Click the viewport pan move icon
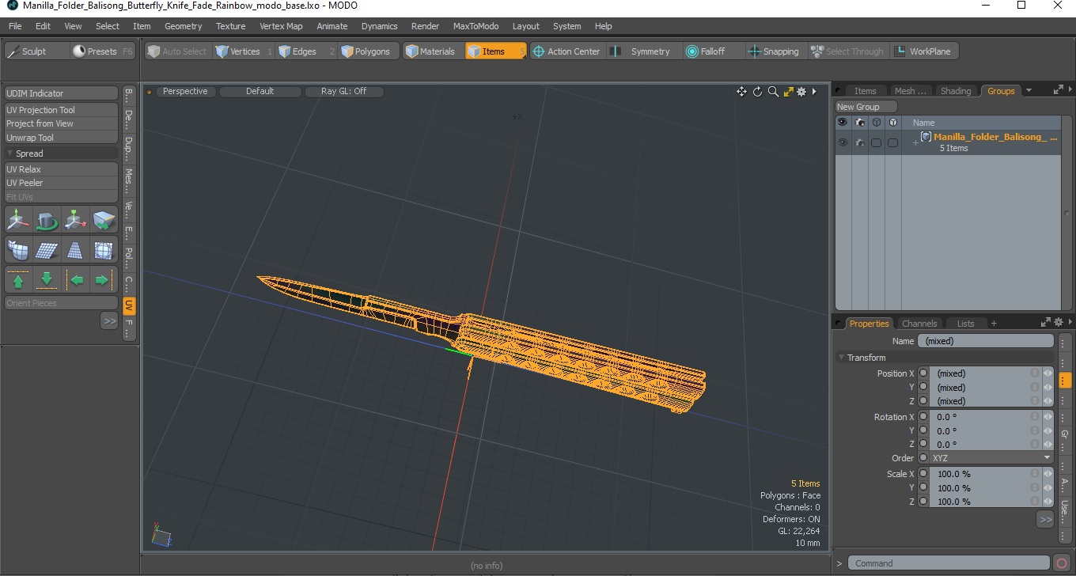The image size is (1076, 576). [741, 92]
